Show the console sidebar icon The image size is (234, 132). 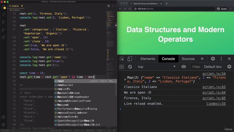[121, 67]
